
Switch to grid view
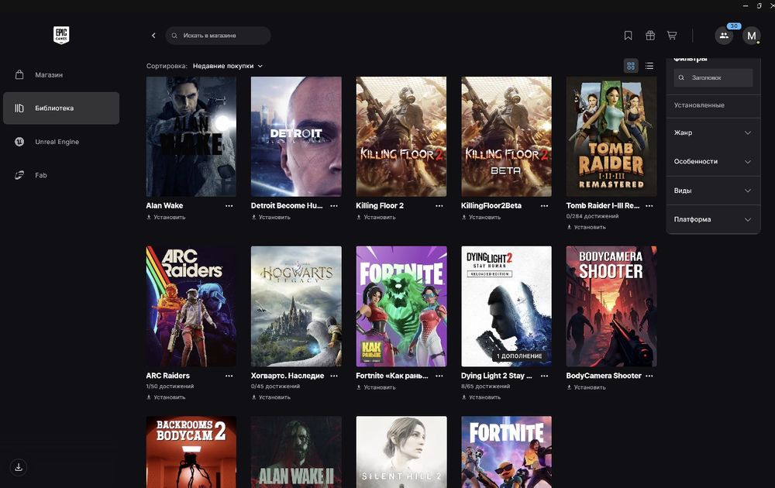tap(631, 66)
